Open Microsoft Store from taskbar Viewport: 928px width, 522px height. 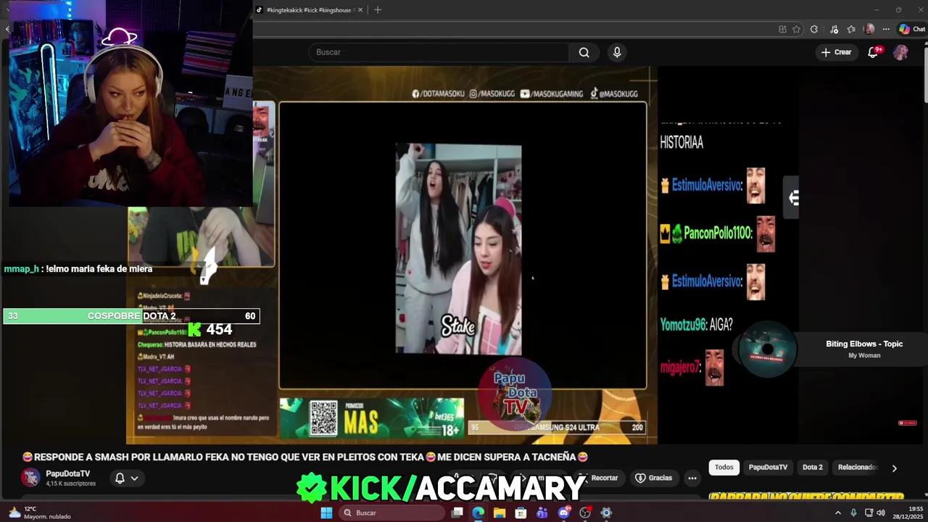coord(521,513)
